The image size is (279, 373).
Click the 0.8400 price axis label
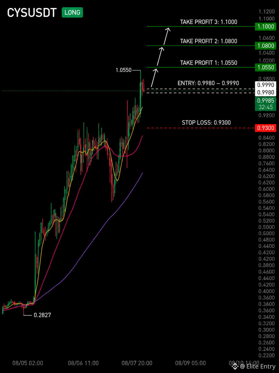[x=267, y=138]
